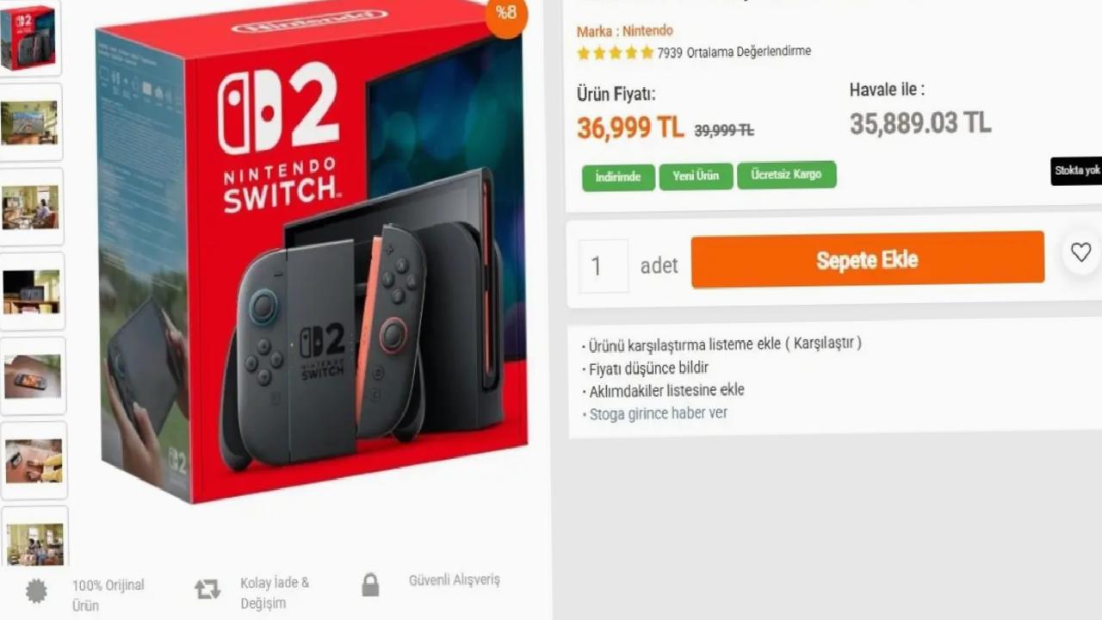Click Sepete Ekle button
1102x620 pixels.
tap(867, 259)
